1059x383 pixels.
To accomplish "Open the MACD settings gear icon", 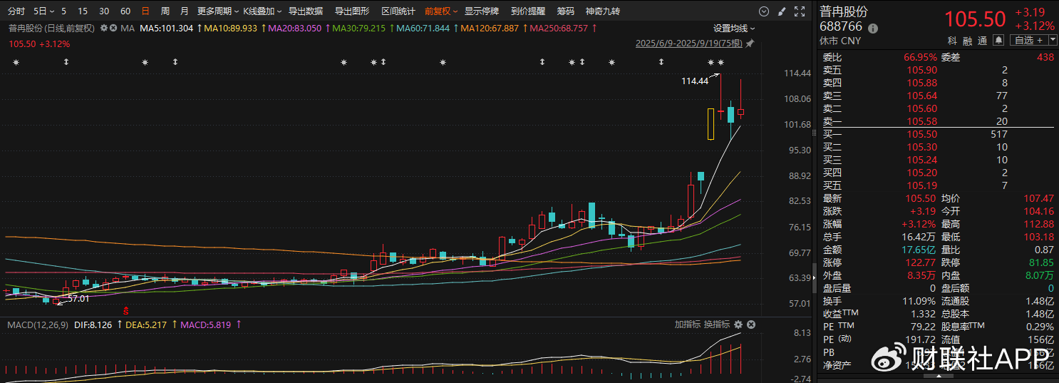I will click(738, 325).
